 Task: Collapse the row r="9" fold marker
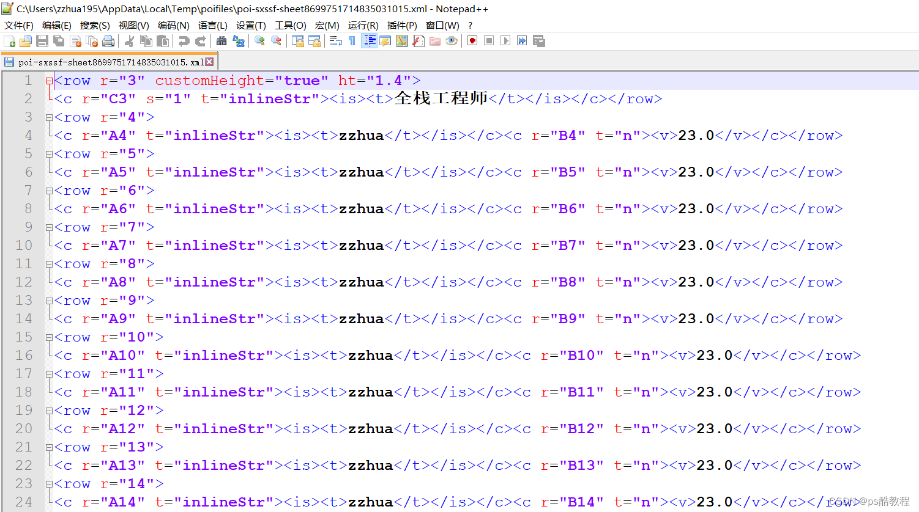point(49,301)
